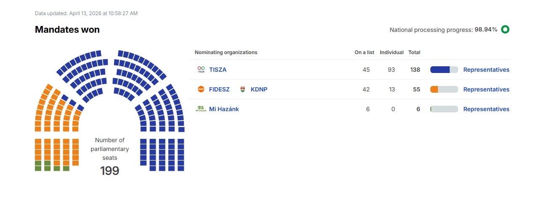Open the TISZA party link
533x203 pixels.
[x=217, y=70]
